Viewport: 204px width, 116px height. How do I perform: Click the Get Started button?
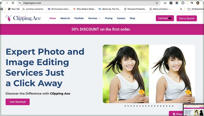pyautogui.click(x=18, y=102)
